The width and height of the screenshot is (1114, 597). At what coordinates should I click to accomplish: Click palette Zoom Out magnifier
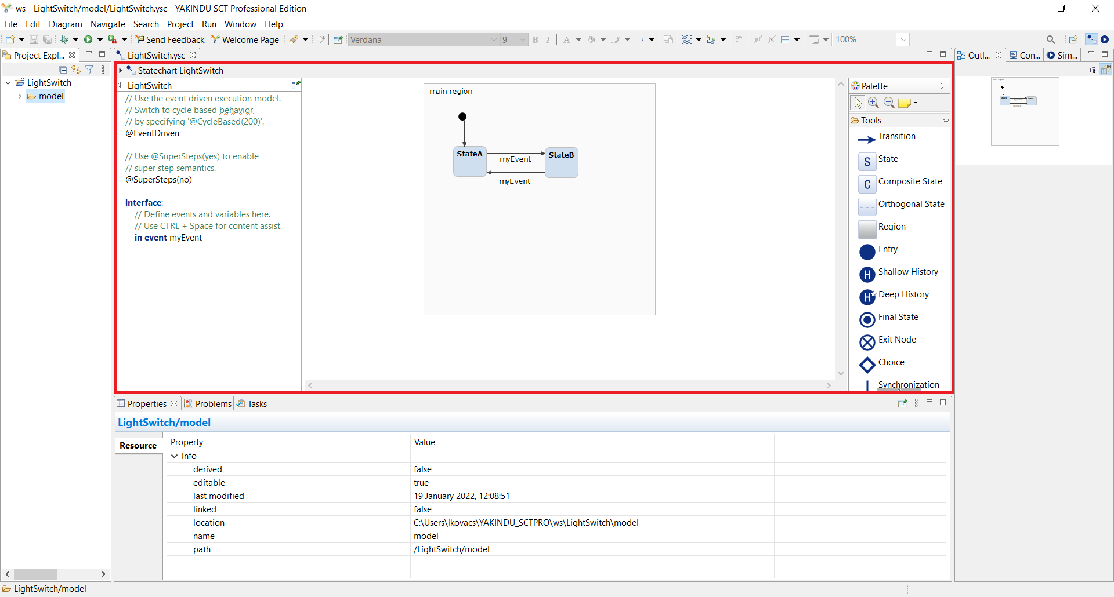point(889,103)
